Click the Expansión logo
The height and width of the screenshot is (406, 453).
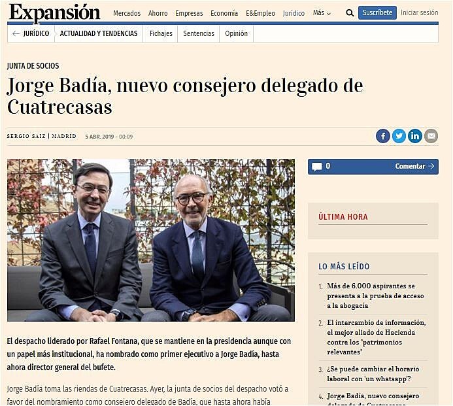tap(55, 13)
